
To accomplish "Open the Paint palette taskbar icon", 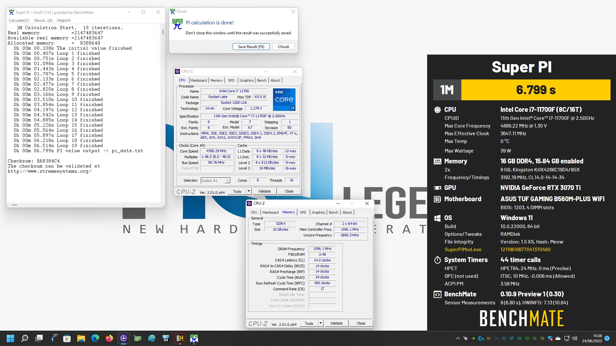I will [x=152, y=338].
